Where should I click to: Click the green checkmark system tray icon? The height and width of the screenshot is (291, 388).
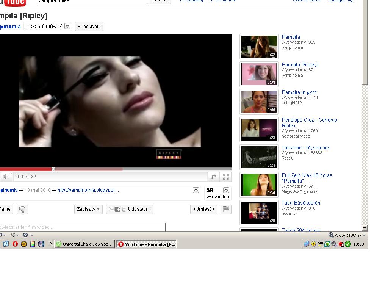[348, 244]
